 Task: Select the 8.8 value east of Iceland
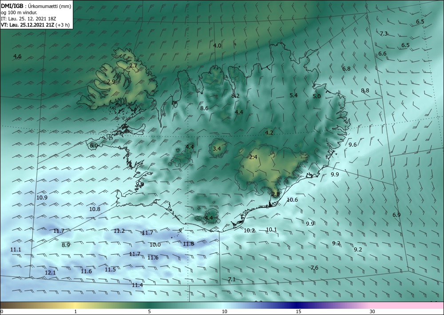click(365, 90)
